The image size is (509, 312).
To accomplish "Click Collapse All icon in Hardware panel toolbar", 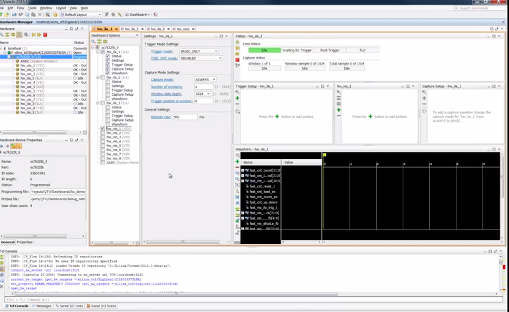I will [7, 35].
